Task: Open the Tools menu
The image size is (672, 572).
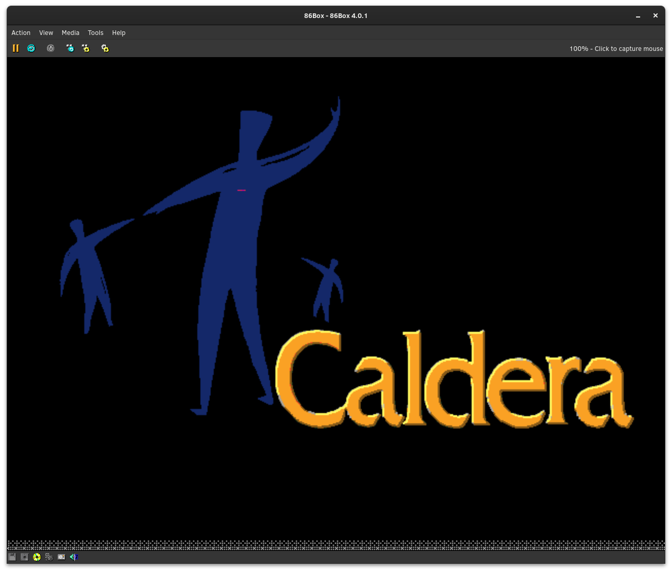Action: [x=96, y=32]
